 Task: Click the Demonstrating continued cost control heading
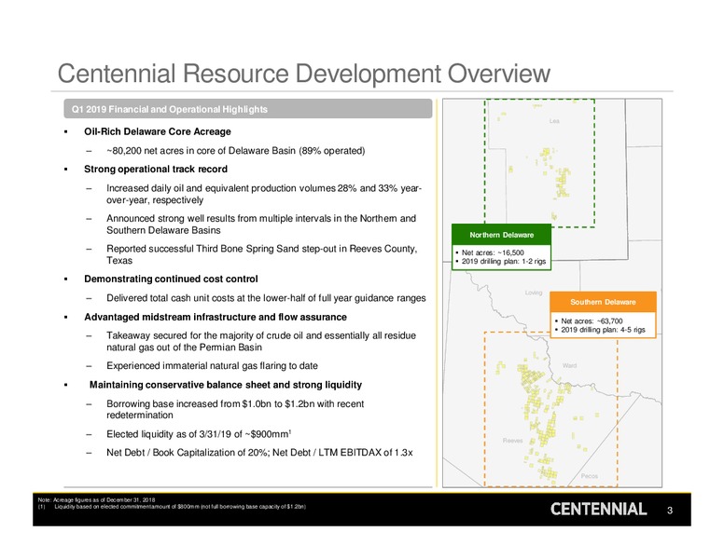coord(171,279)
